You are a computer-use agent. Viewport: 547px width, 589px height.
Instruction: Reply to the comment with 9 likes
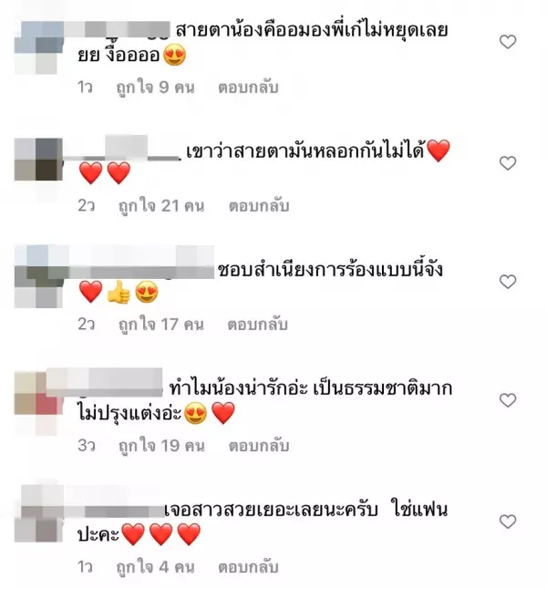248,88
